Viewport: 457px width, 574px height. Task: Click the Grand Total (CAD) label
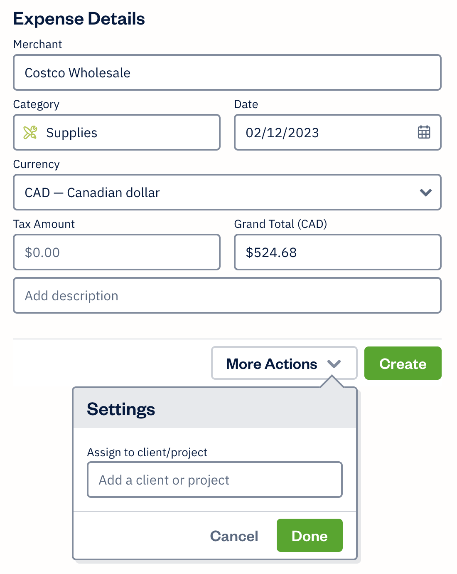[280, 224]
